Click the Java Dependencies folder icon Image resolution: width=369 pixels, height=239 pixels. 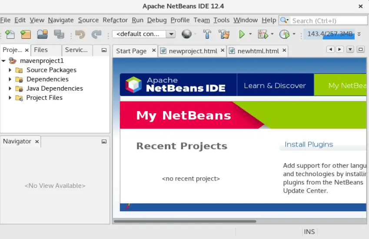[x=19, y=88]
